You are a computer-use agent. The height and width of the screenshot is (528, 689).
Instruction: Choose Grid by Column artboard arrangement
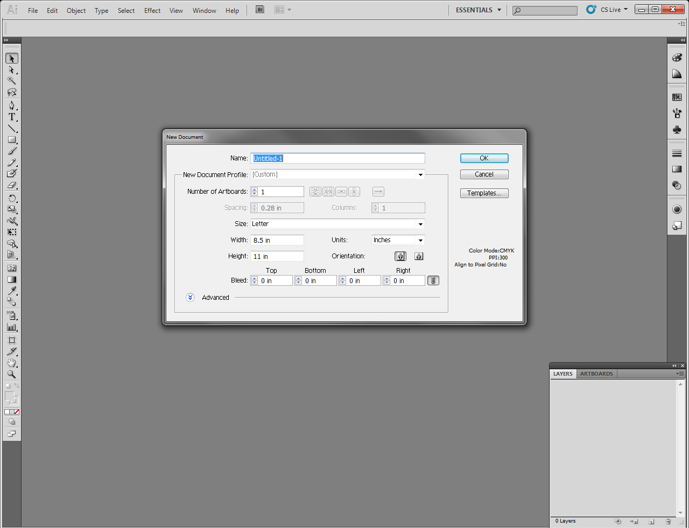click(328, 192)
